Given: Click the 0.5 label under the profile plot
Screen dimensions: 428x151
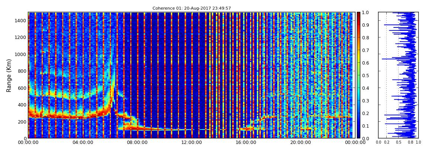Looking at the screenshot, I should (399, 142).
